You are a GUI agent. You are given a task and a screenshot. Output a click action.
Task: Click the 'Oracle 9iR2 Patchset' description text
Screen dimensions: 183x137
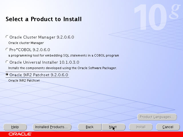[24, 80]
